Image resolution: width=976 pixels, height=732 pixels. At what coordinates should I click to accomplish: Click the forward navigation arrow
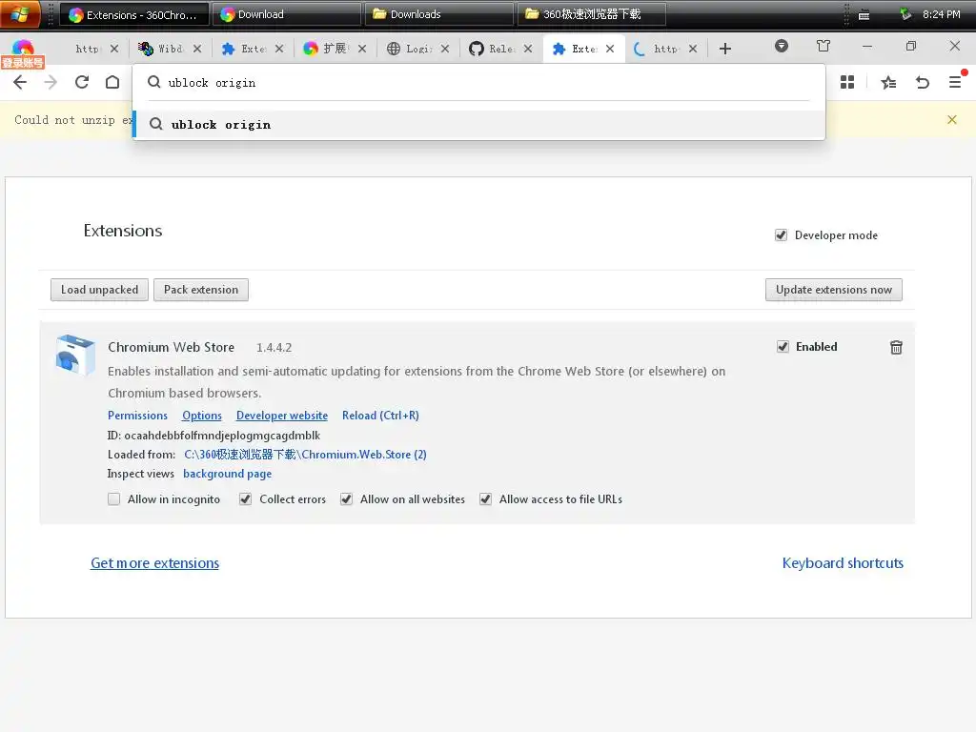point(51,82)
